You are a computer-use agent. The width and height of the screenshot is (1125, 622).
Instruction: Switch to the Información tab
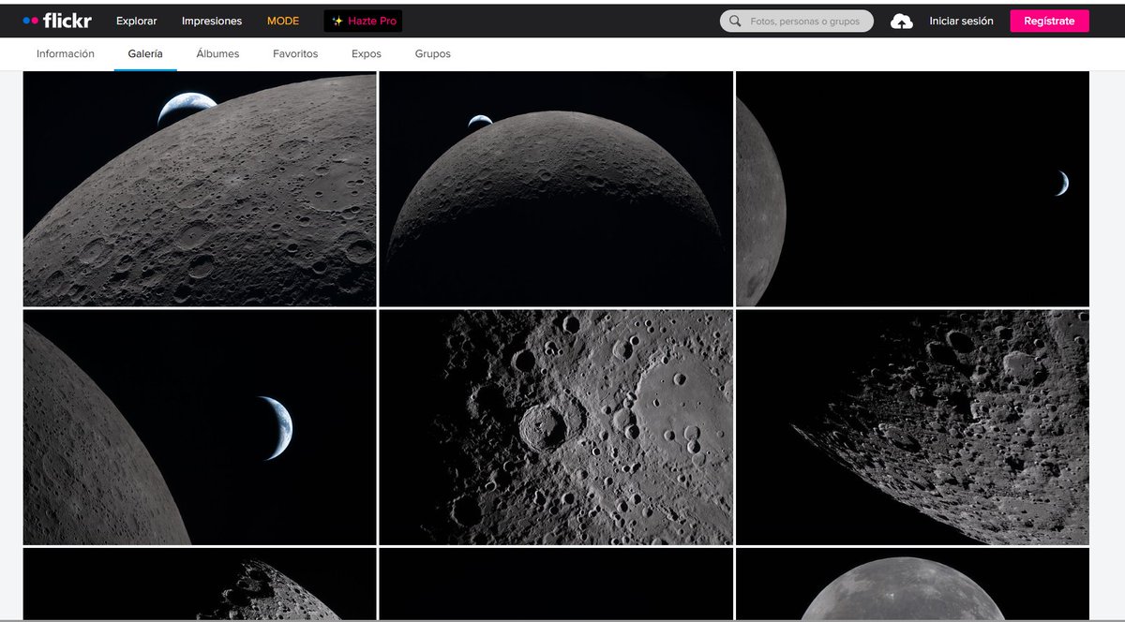66,53
